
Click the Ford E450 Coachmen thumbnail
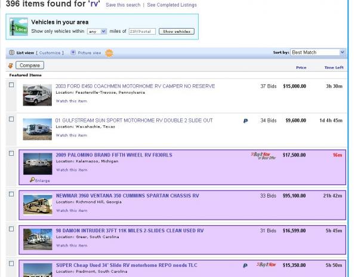pyautogui.click(x=38, y=95)
